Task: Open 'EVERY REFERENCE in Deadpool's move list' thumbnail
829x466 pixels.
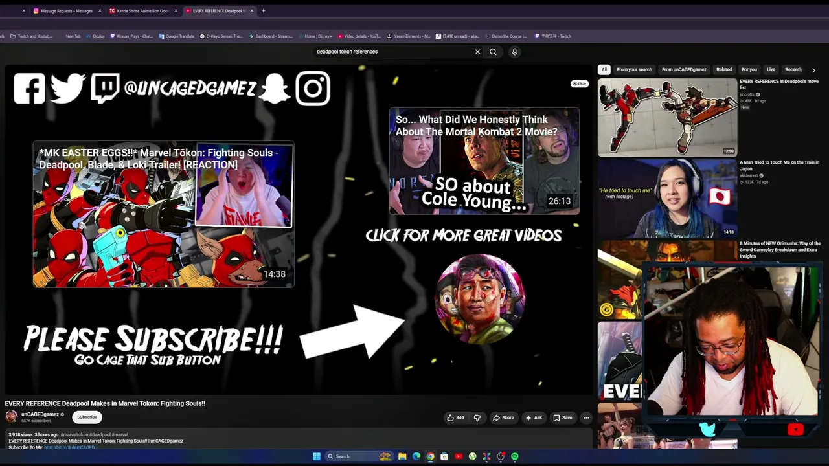Action: 667,118
